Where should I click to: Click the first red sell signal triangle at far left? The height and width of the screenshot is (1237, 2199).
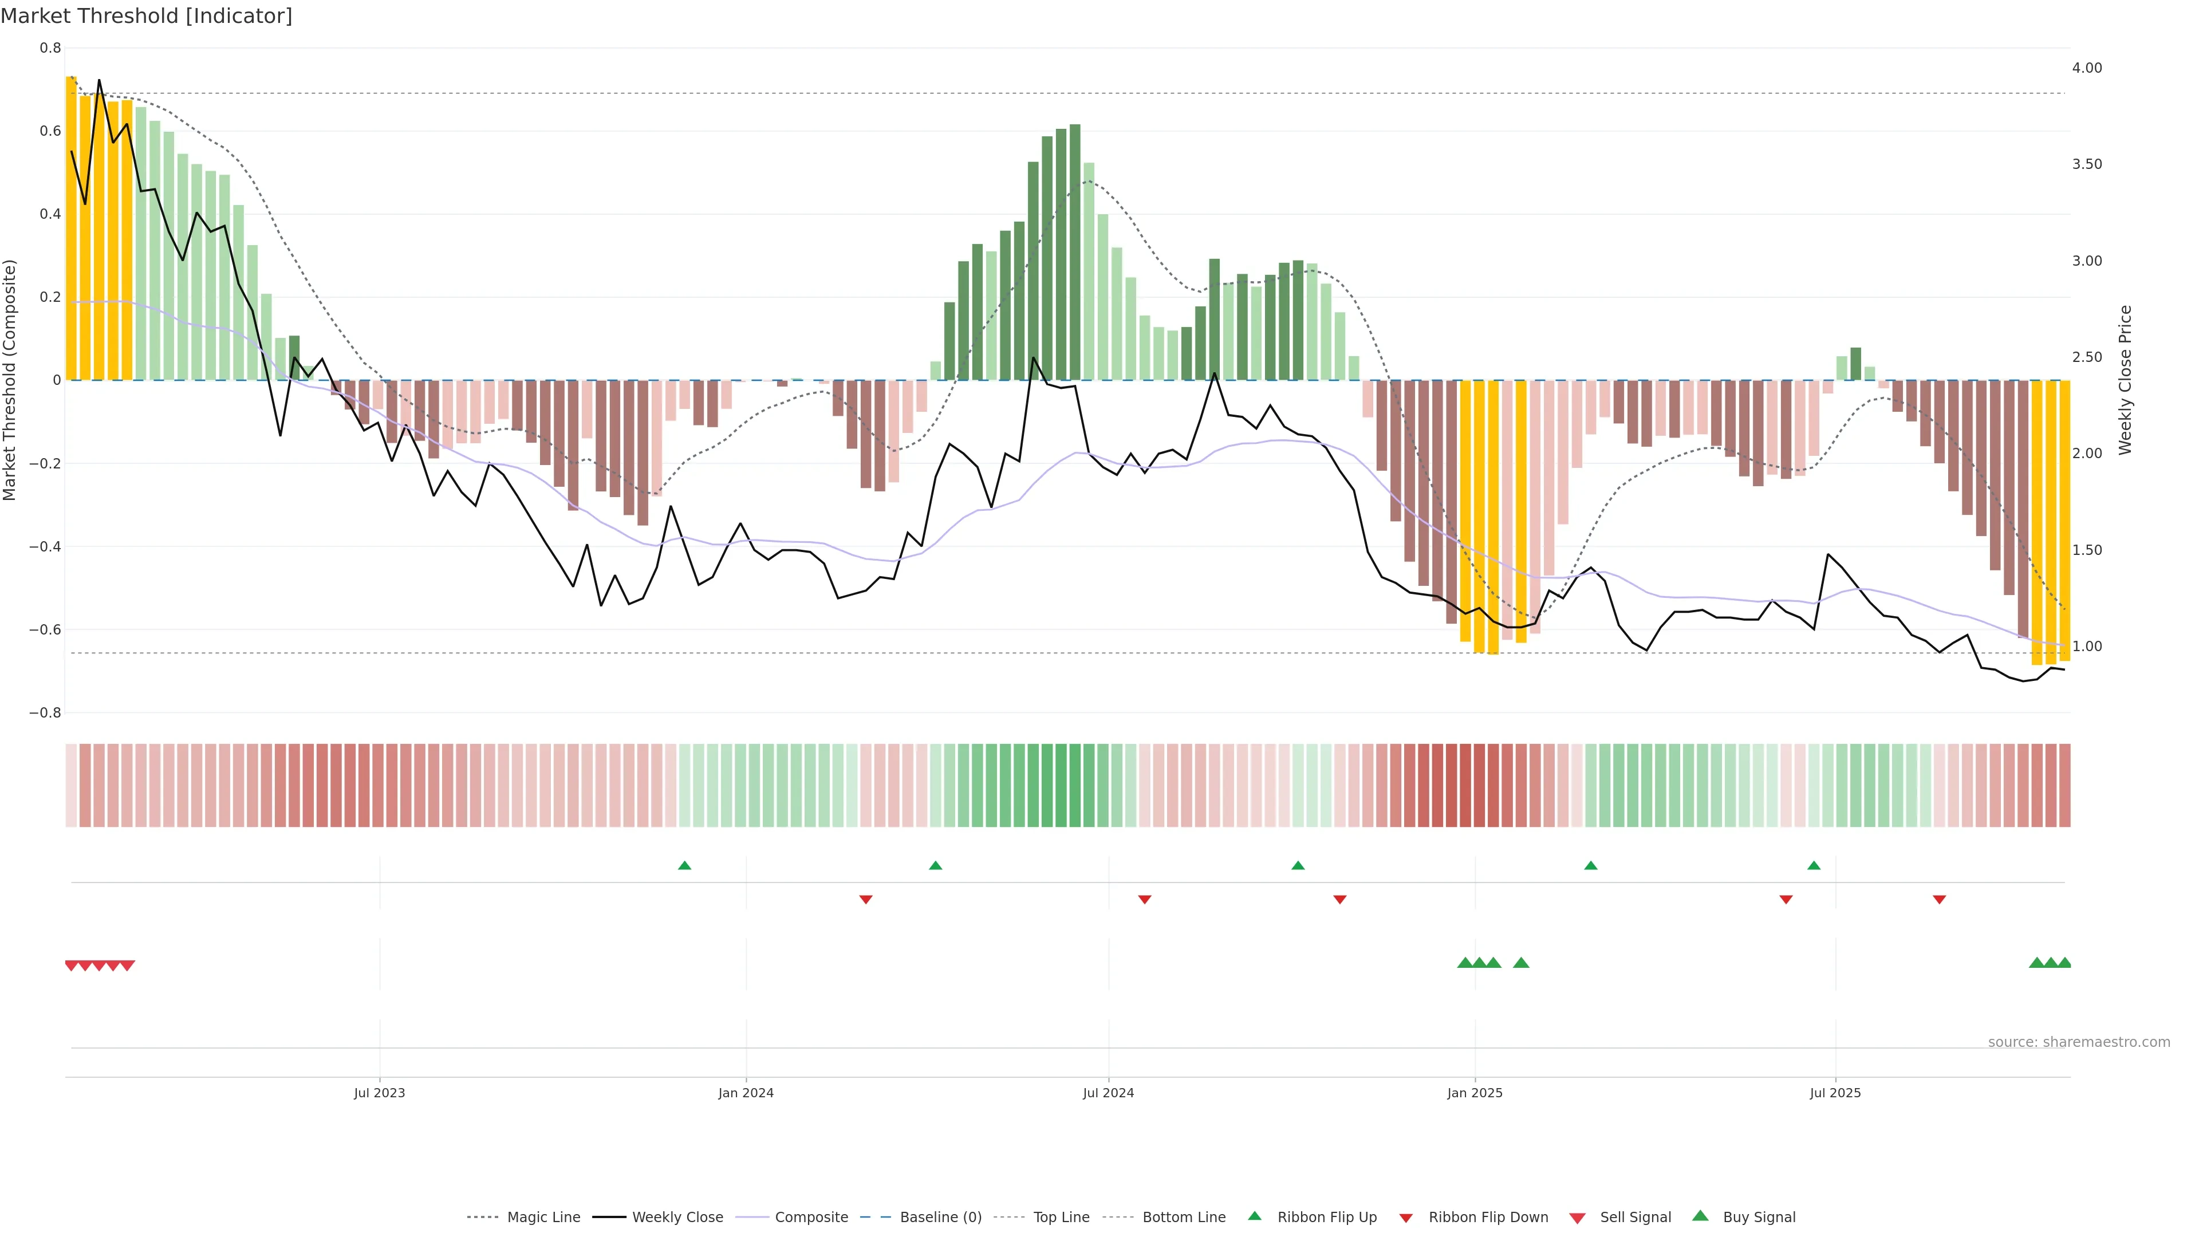[72, 966]
